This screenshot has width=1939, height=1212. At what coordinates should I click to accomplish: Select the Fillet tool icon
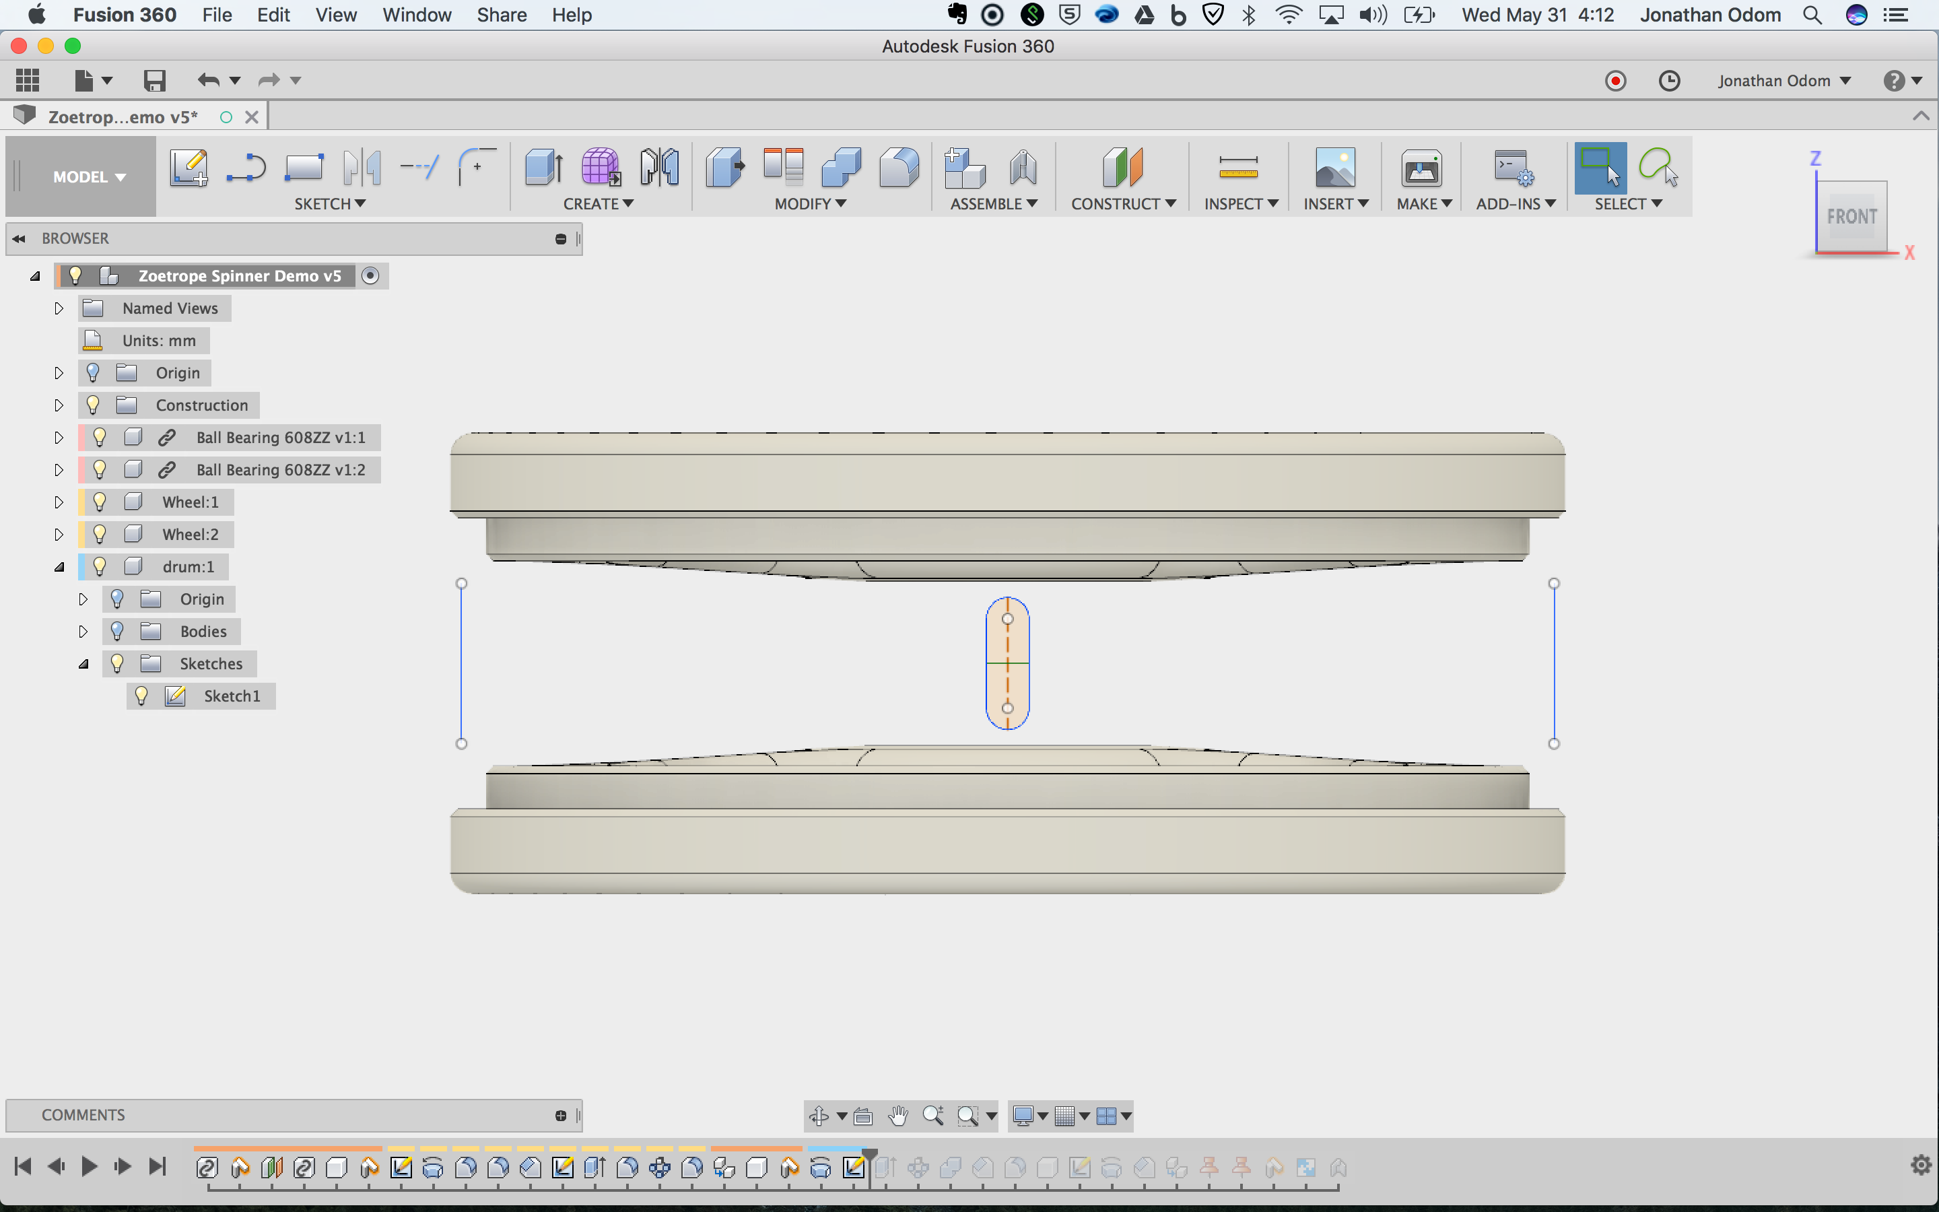[x=899, y=168]
